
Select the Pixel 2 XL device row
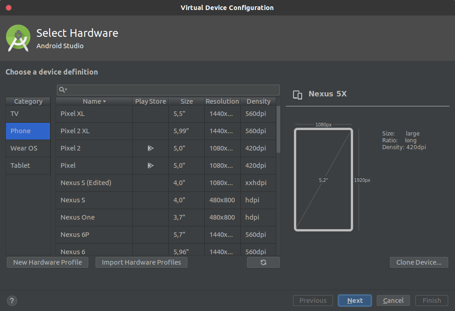click(x=166, y=131)
